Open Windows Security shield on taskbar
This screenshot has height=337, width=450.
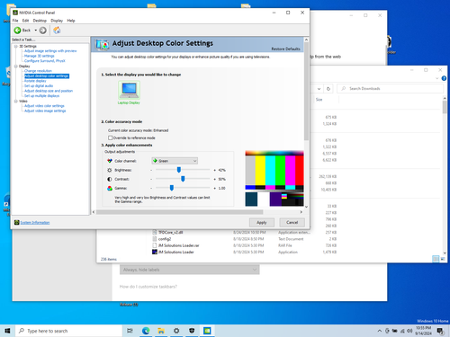[192, 331]
